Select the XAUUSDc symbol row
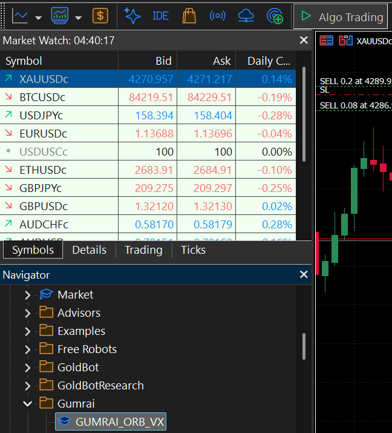392x433 pixels. (148, 79)
